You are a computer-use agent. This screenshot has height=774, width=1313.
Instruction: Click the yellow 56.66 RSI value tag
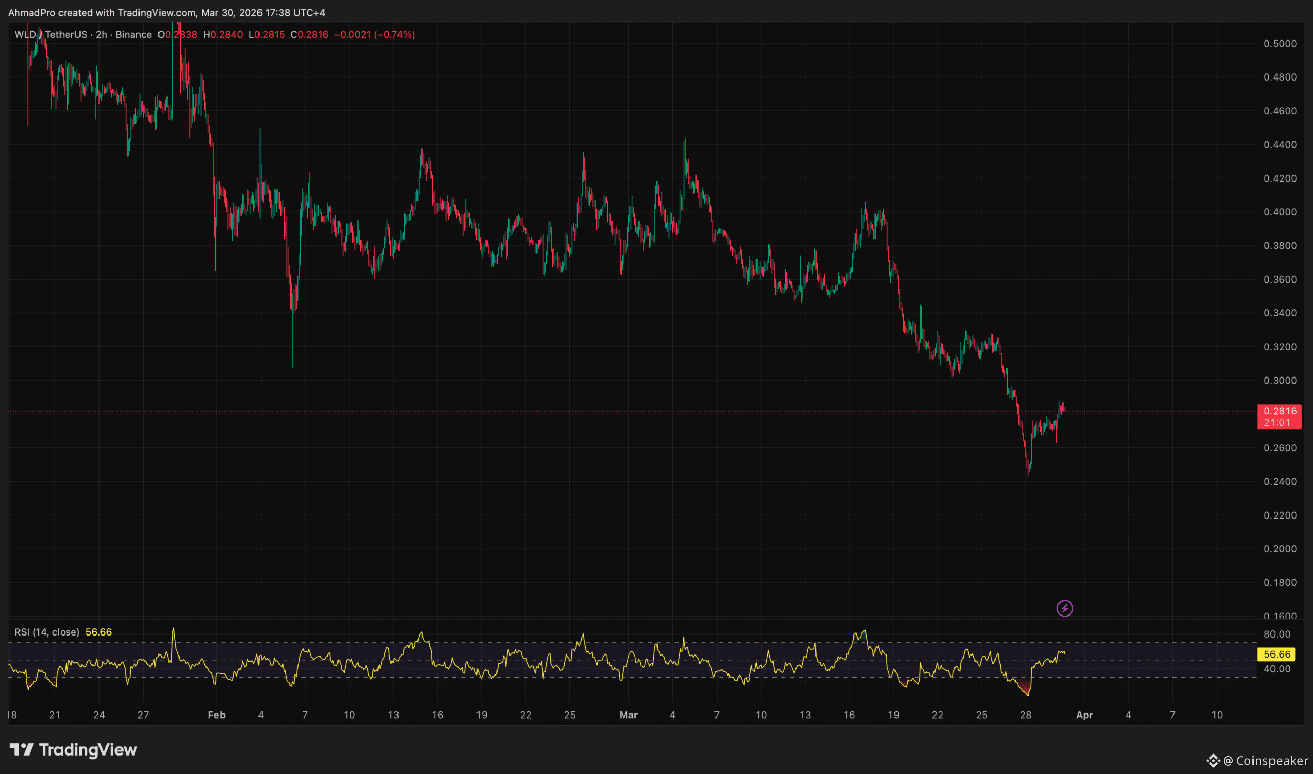1276,654
